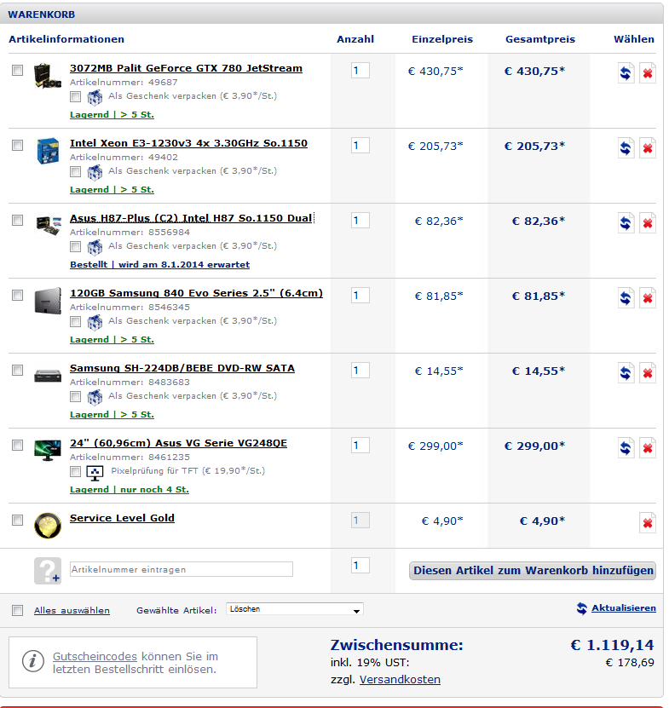669x708 pixels.
Task: Delete Samsung 840 Evo SSD with red X
Action: click(648, 297)
